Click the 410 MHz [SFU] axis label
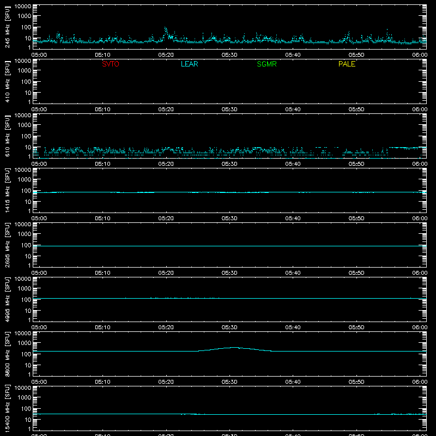The height and width of the screenshot is (436, 436). pos(7,81)
